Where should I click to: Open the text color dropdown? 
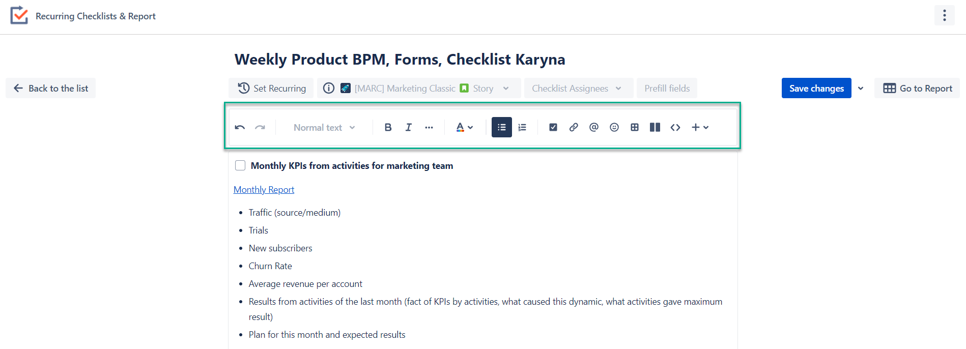[x=465, y=127]
